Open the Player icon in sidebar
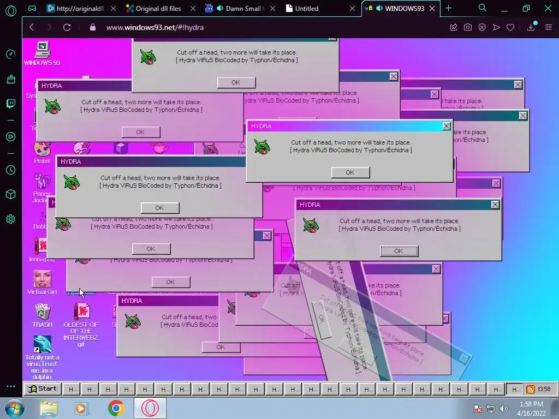This screenshot has width=559, height=419. (x=11, y=137)
